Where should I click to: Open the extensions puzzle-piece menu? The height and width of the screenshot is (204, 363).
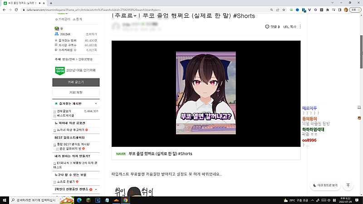pyautogui.click(x=328, y=10)
